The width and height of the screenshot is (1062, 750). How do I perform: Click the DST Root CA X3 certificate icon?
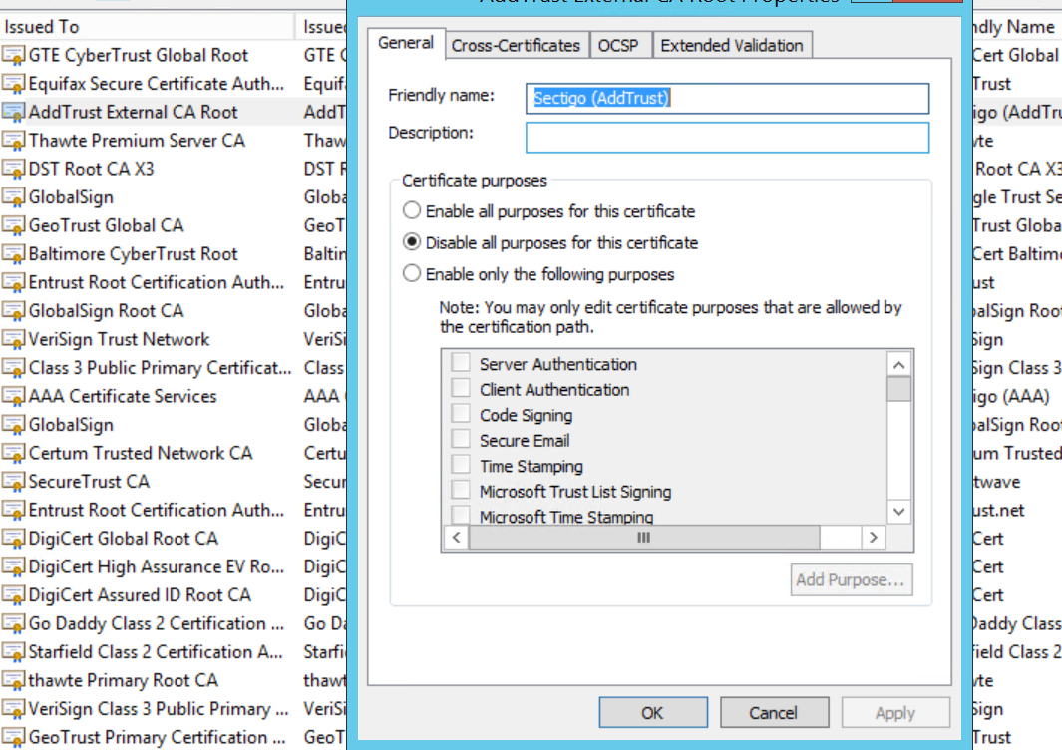[14, 169]
